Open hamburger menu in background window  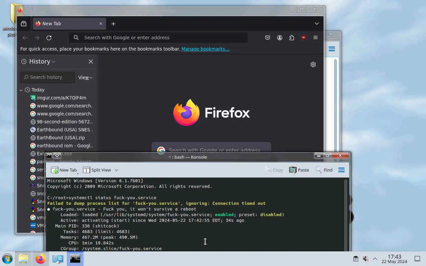point(332,49)
